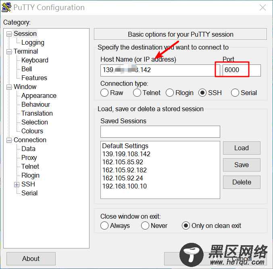
Task: Open the Telnet settings category in tree
Action: (30, 167)
